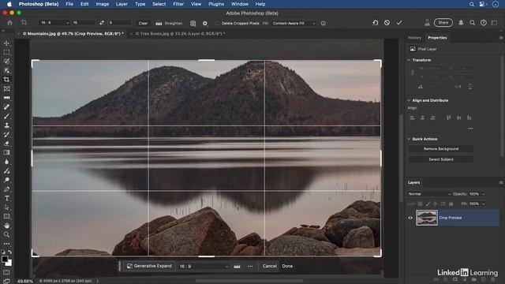Open the Help question mark icon
This screenshot has width=505, height=284.
[x=484, y=23]
